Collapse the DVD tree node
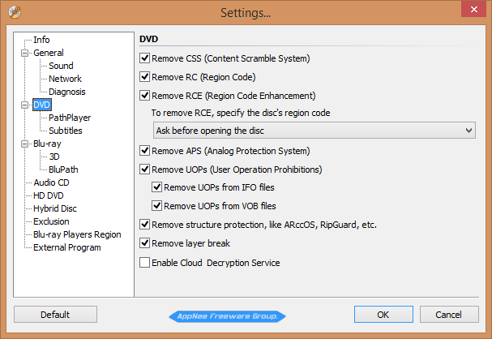 [24, 105]
